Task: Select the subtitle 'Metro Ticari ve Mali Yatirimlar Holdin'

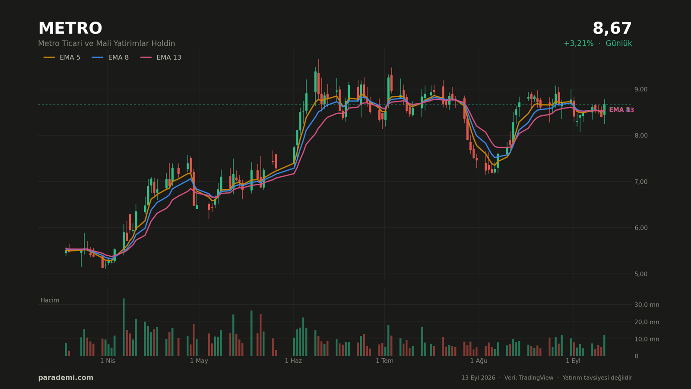Action: 107,44
